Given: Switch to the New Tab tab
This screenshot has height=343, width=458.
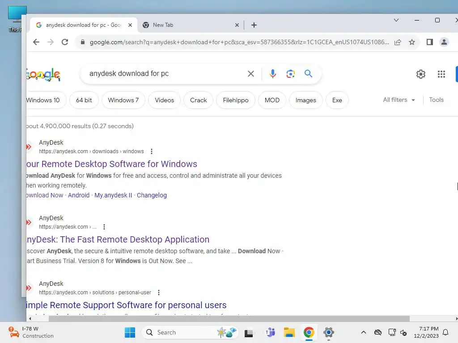Looking at the screenshot, I should 191,25.
